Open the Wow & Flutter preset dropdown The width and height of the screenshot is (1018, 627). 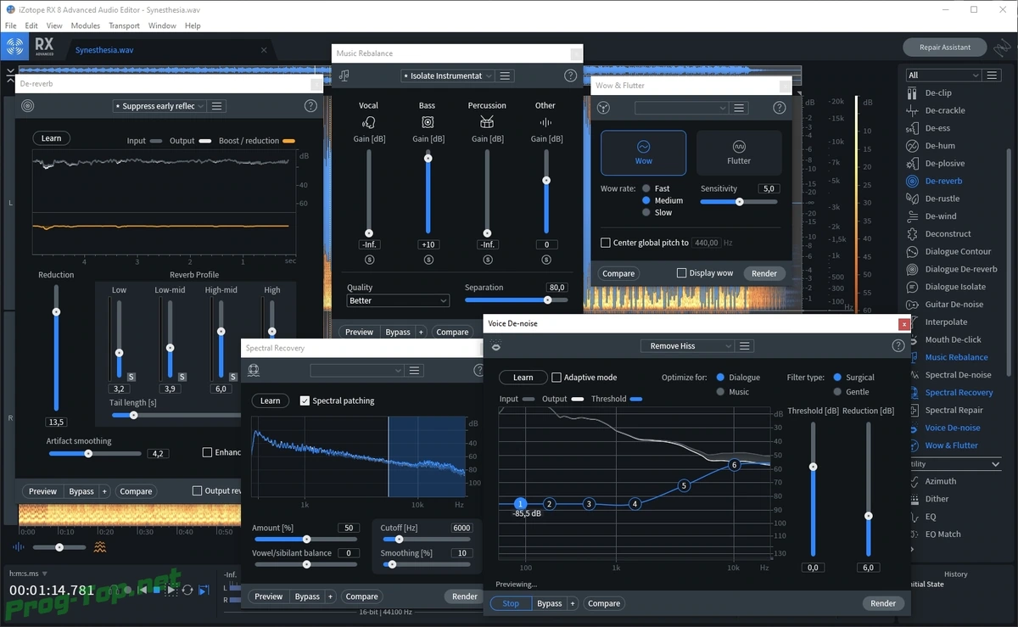point(681,108)
